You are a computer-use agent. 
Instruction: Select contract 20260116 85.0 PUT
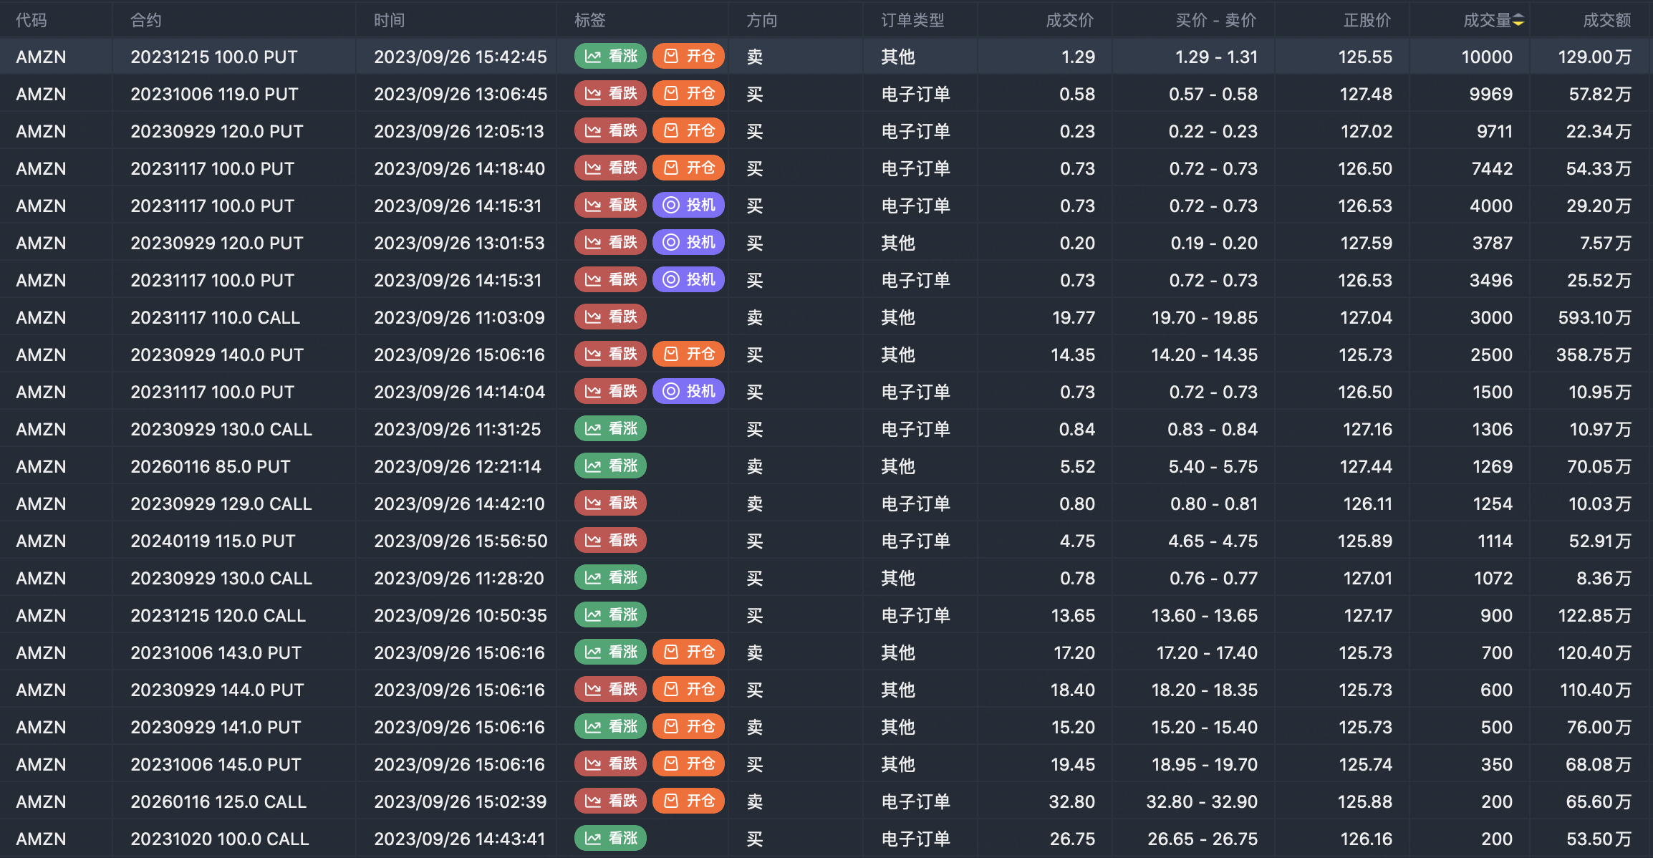pos(211,466)
